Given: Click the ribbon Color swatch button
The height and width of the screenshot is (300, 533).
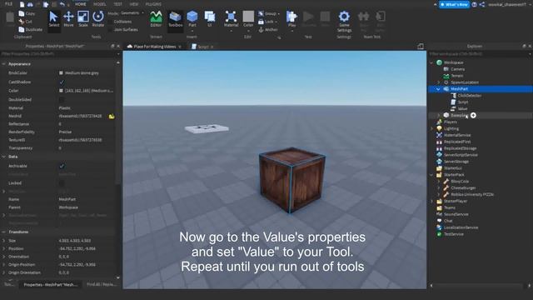Looking at the screenshot, I should click(248, 17).
